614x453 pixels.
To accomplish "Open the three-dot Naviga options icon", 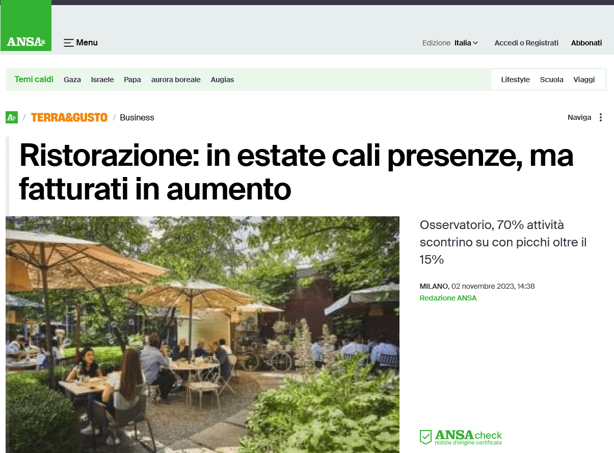I will click(x=601, y=117).
